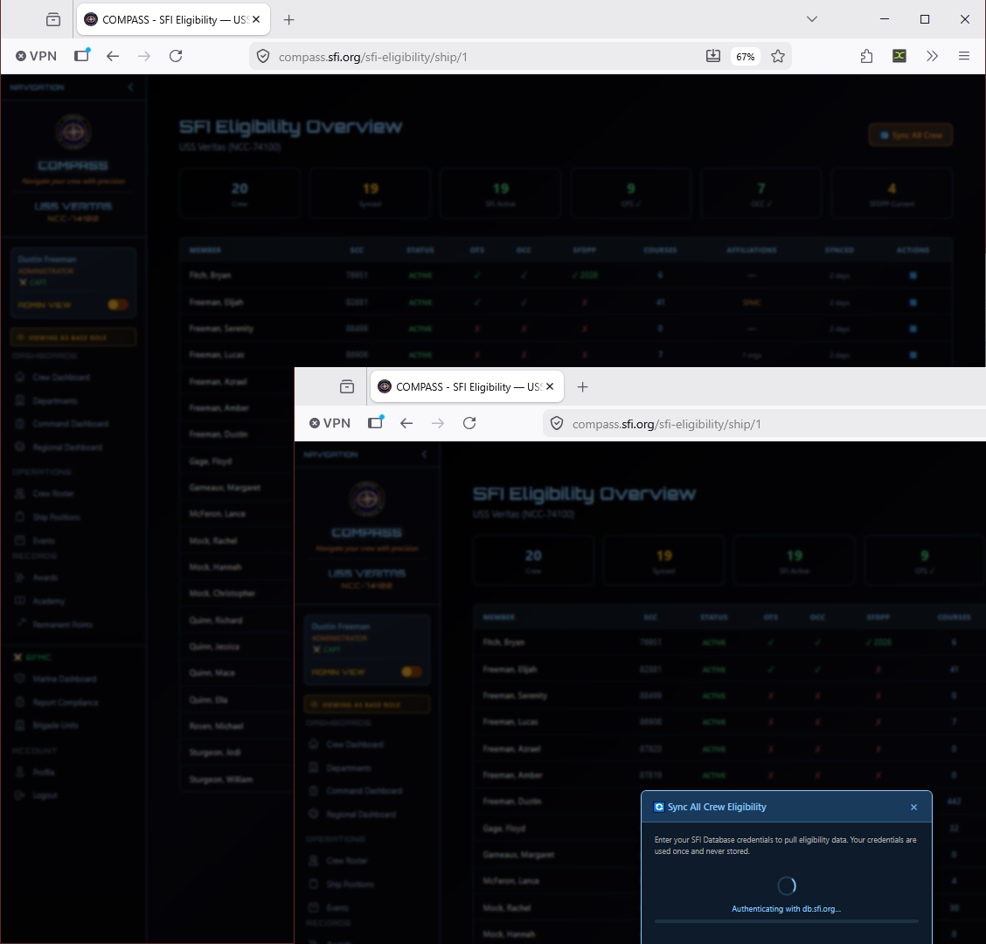The width and height of the screenshot is (986, 944).
Task: Open Events in back window sidebar
Action: pyautogui.click(x=44, y=540)
